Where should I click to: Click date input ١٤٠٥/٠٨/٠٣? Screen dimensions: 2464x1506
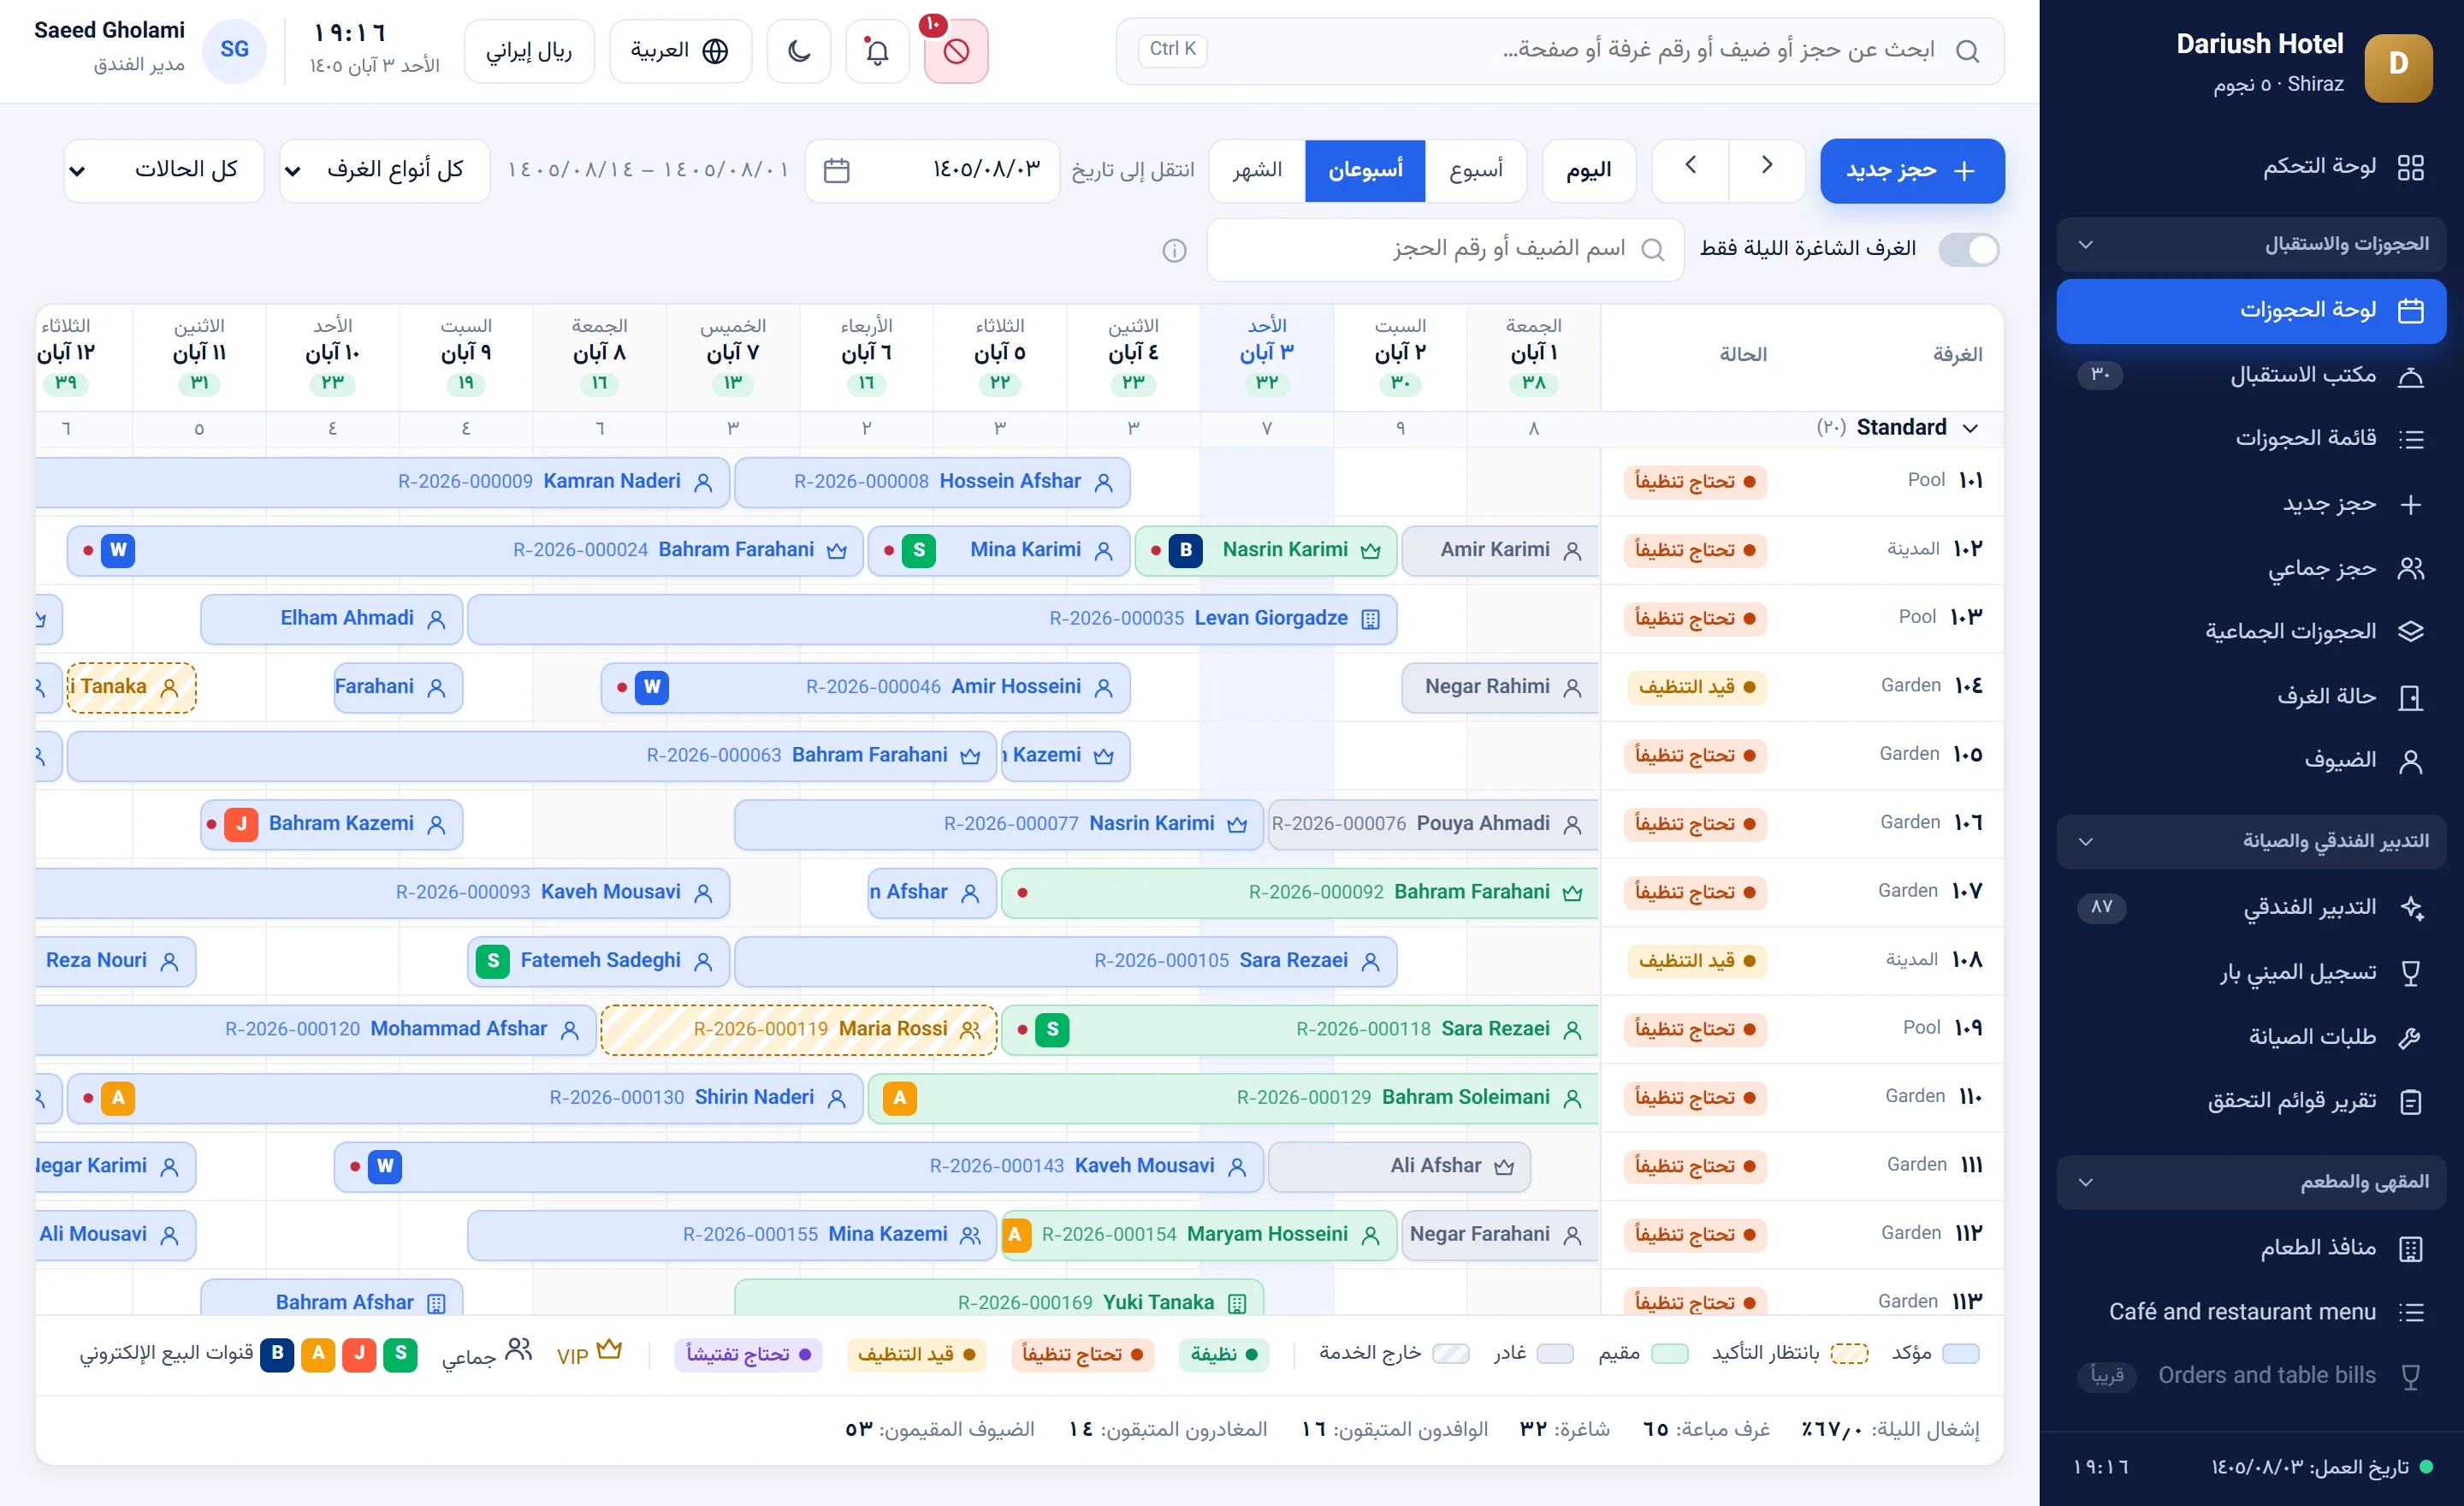click(932, 171)
